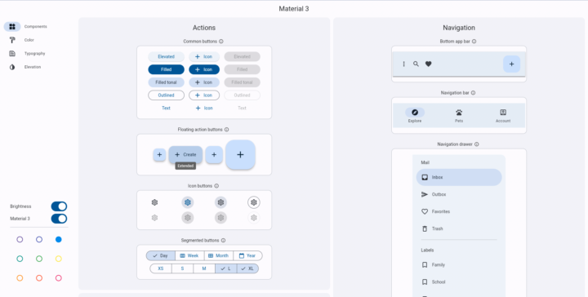The width and height of the screenshot is (588, 297).
Task: Show info for Bottom app bar
Action: [x=474, y=41]
